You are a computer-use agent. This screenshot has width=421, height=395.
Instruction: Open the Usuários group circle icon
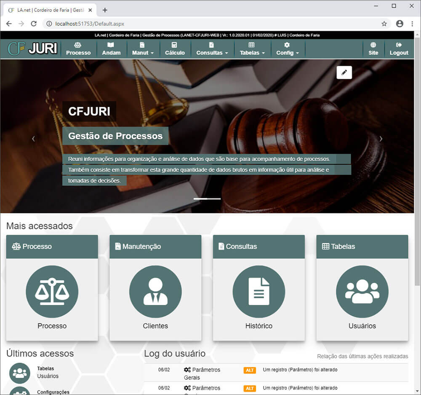pyautogui.click(x=362, y=291)
